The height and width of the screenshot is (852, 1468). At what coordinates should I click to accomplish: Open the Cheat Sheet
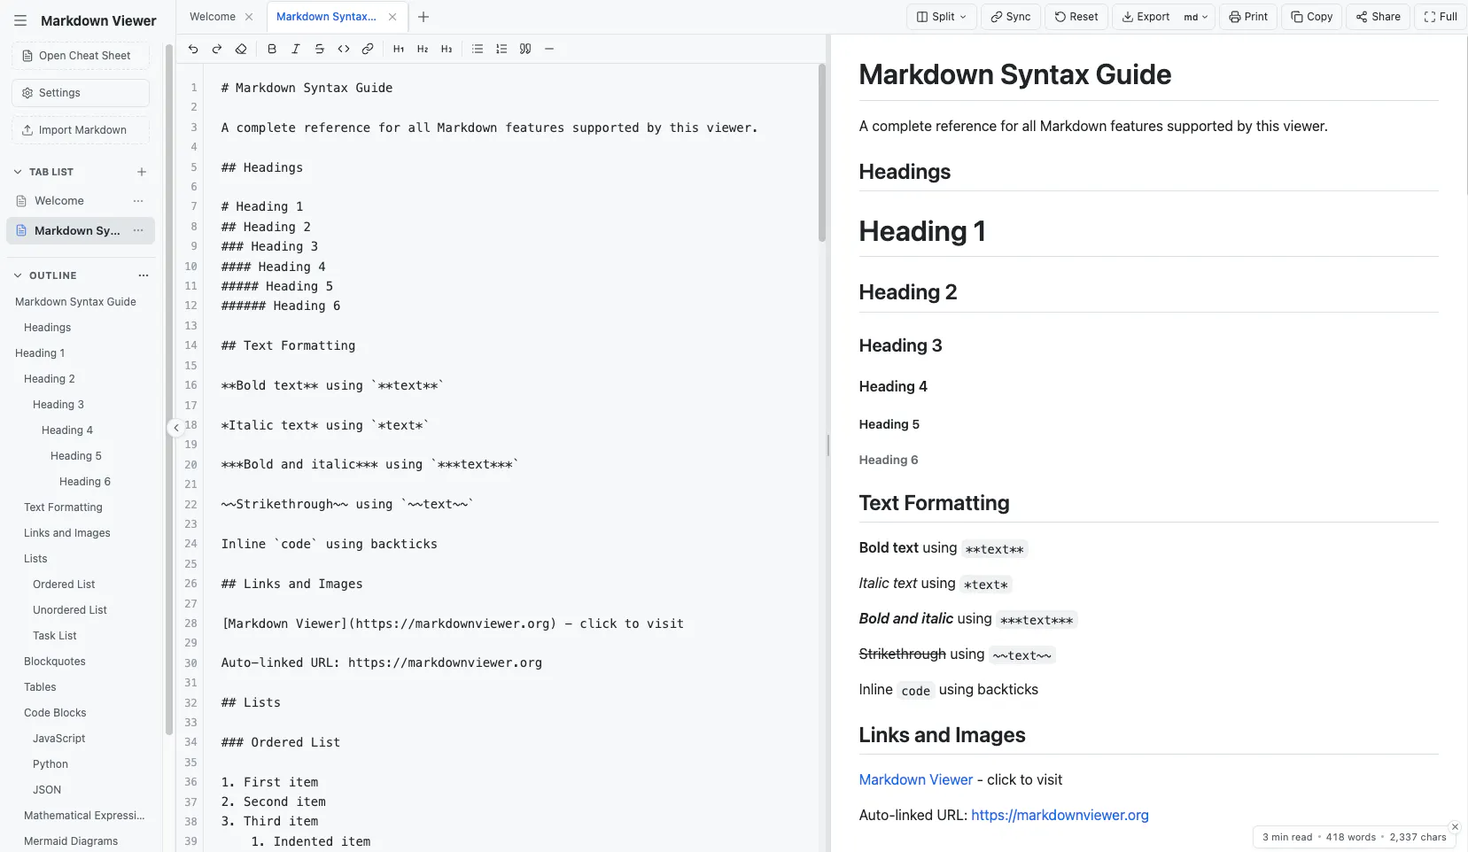point(81,56)
